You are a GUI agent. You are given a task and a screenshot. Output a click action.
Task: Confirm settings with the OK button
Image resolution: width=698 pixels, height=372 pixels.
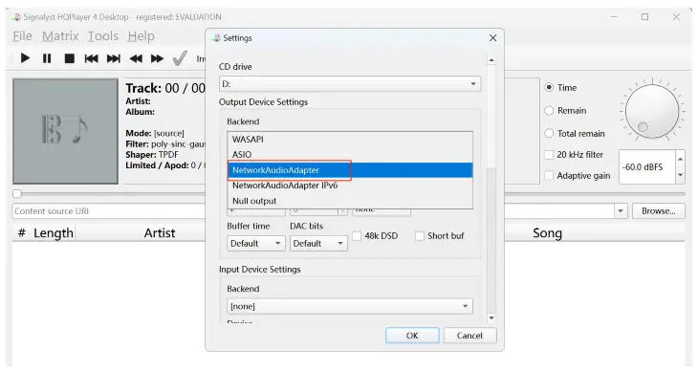412,336
